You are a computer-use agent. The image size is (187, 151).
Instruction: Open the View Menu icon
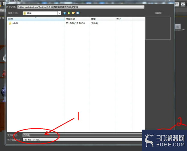click(x=78, y=13)
